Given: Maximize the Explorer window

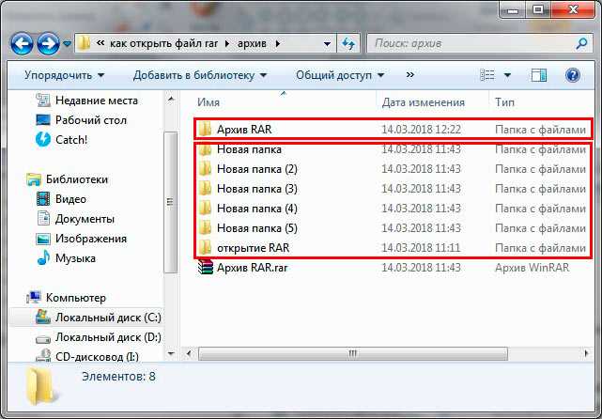Looking at the screenshot, I should click(538, 10).
